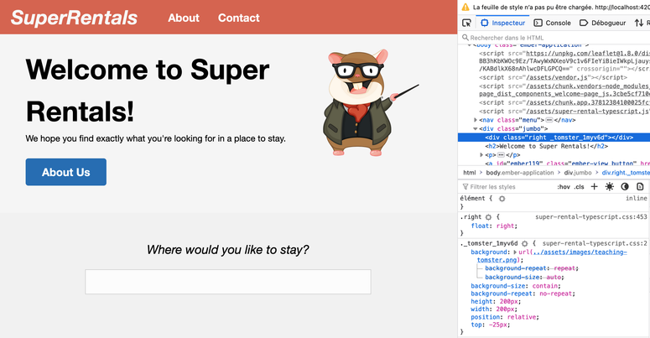The image size is (650, 338).
Task: Switch to the Console tab
Action: [553, 23]
